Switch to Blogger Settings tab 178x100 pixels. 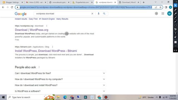[13, 2]
